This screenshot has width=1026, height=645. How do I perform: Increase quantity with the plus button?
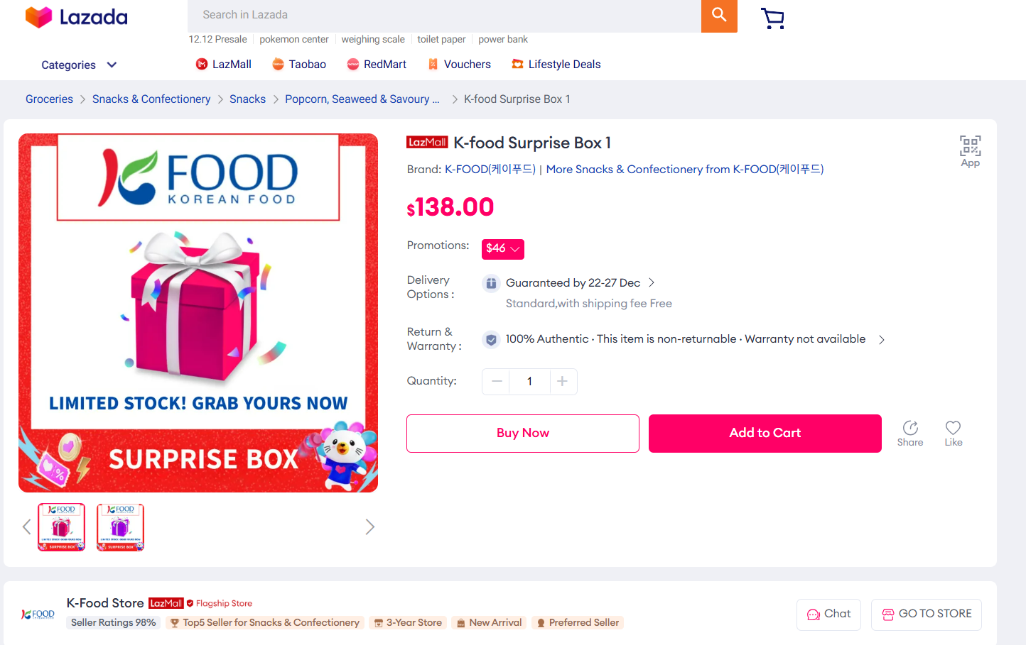click(x=562, y=382)
